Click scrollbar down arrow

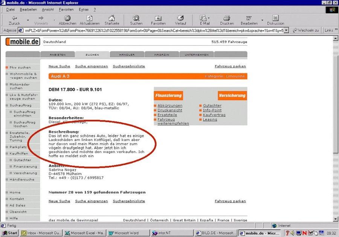(x=336, y=219)
